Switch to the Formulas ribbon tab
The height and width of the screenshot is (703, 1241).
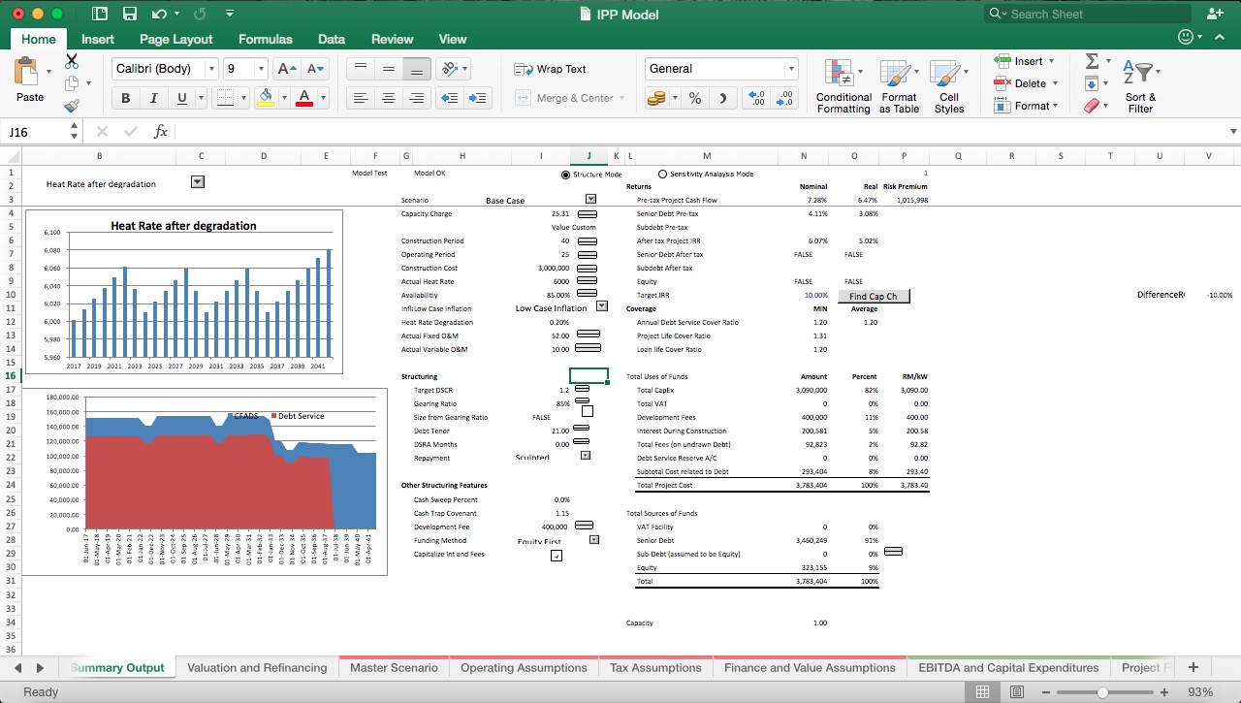click(x=265, y=39)
